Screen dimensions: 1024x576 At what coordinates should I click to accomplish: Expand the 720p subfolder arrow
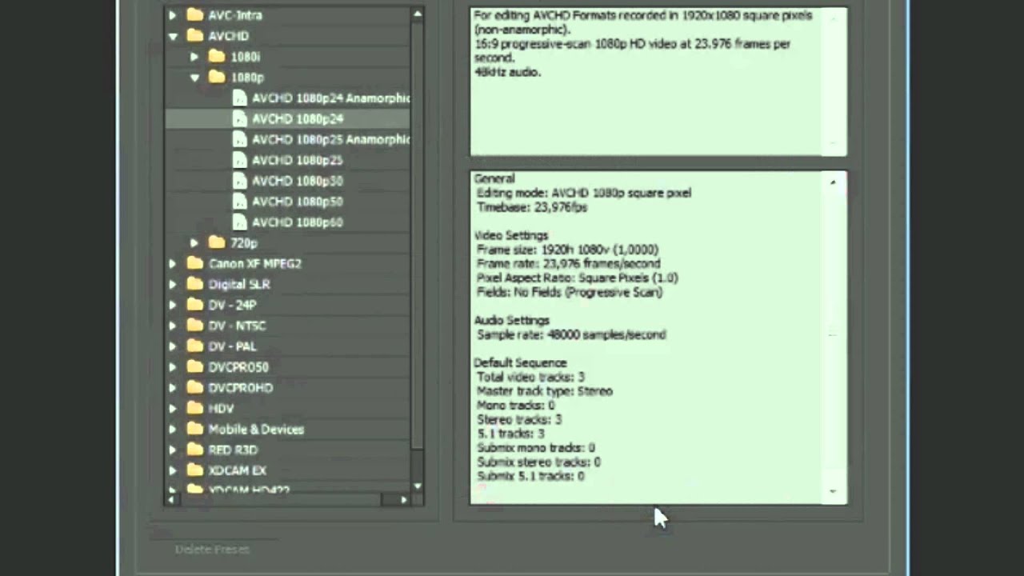pos(194,242)
